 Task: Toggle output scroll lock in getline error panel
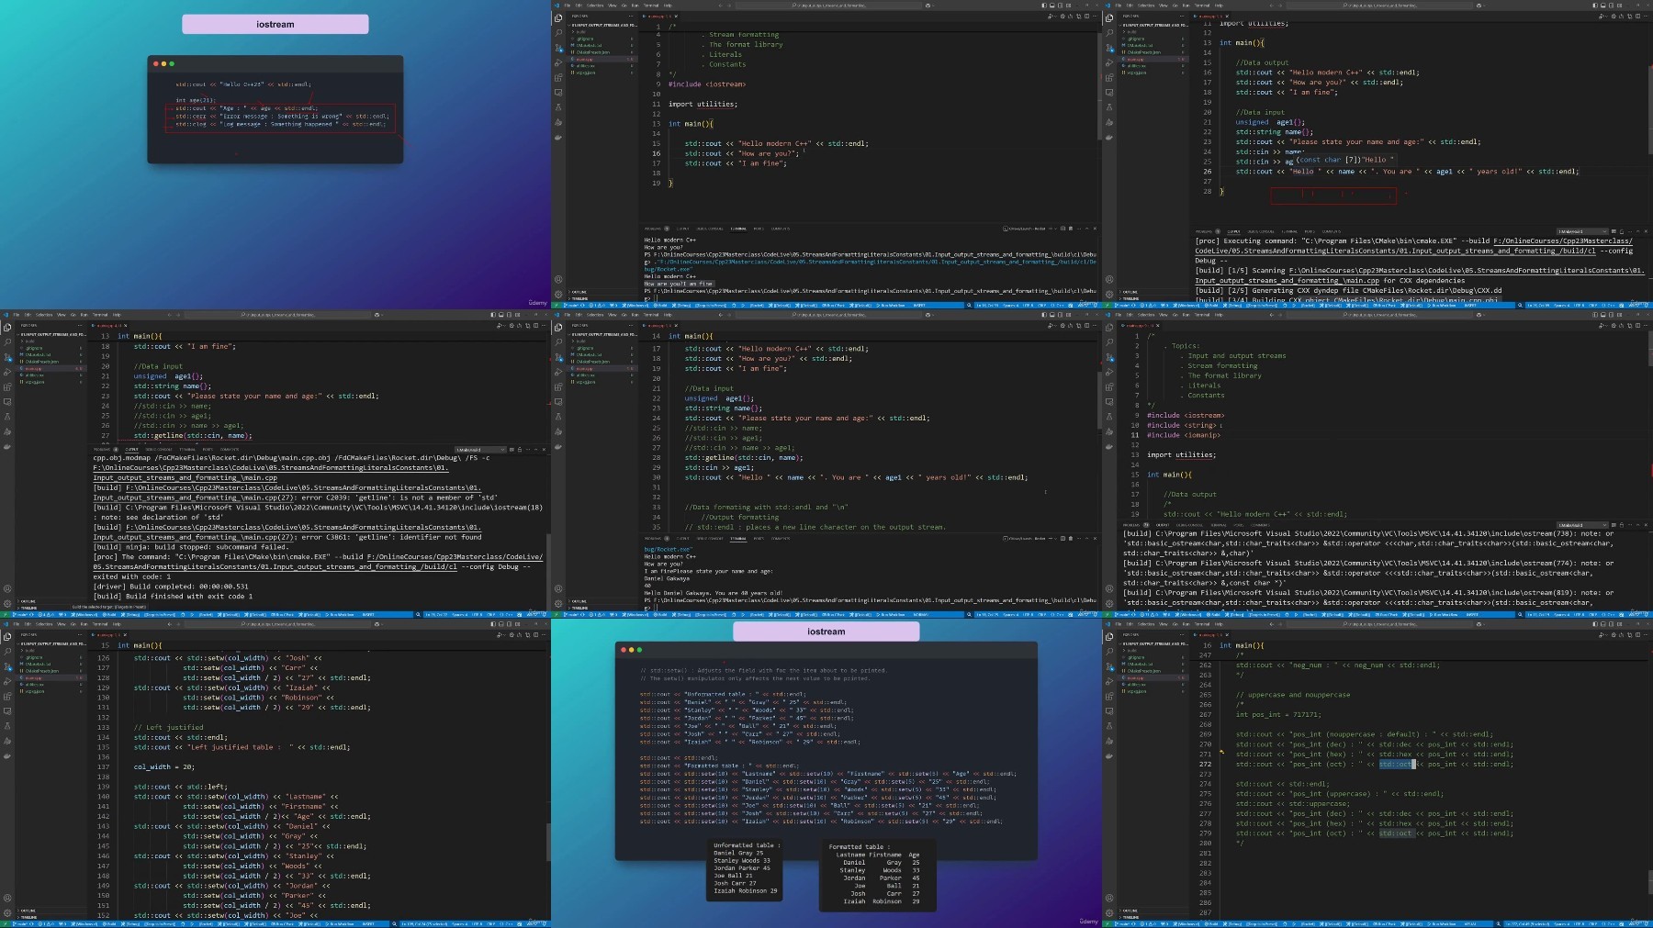(519, 450)
